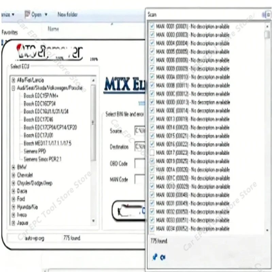Uncheck the MAN: 0001 checkbox
The height and width of the screenshot is (272, 272).
(x=152, y=27)
